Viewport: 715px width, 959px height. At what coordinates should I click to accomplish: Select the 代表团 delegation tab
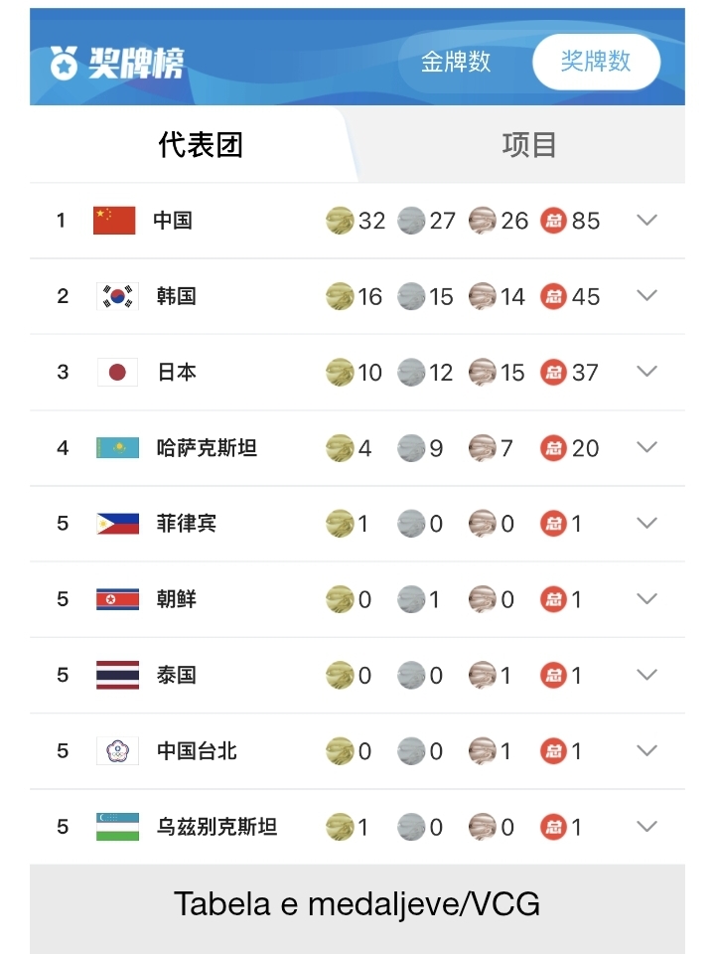(x=201, y=145)
